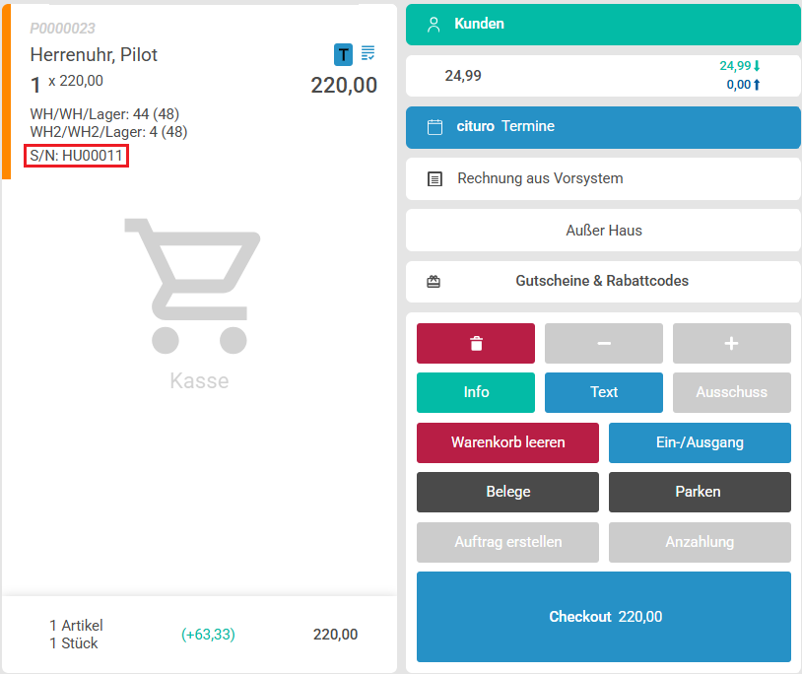The height and width of the screenshot is (674, 802).
Task: Open Gutscheine & Rabattcodes
Action: tap(603, 282)
